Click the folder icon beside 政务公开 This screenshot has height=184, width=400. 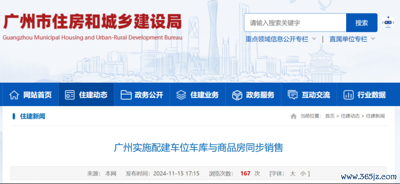(126, 95)
